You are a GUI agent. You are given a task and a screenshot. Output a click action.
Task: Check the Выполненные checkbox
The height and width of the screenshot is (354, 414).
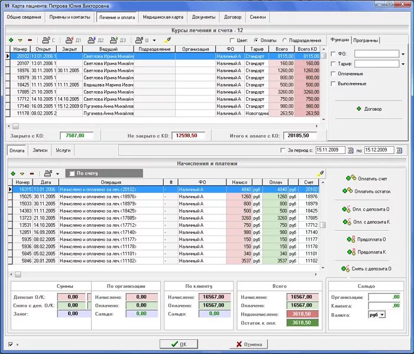coord(333,83)
